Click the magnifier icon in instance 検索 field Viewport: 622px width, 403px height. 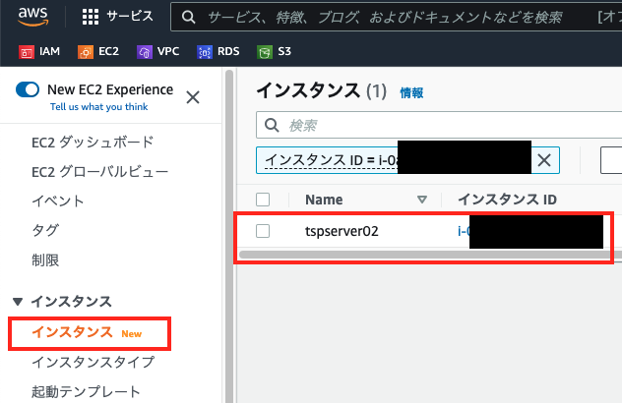[272, 125]
